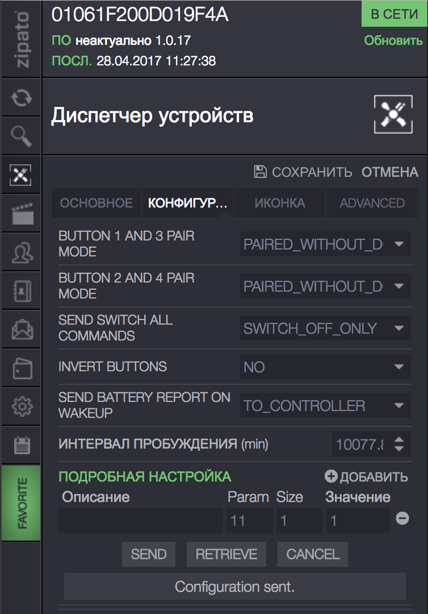Click the СОХРАНИТЬ save button
This screenshot has height=614, width=428.
click(303, 172)
